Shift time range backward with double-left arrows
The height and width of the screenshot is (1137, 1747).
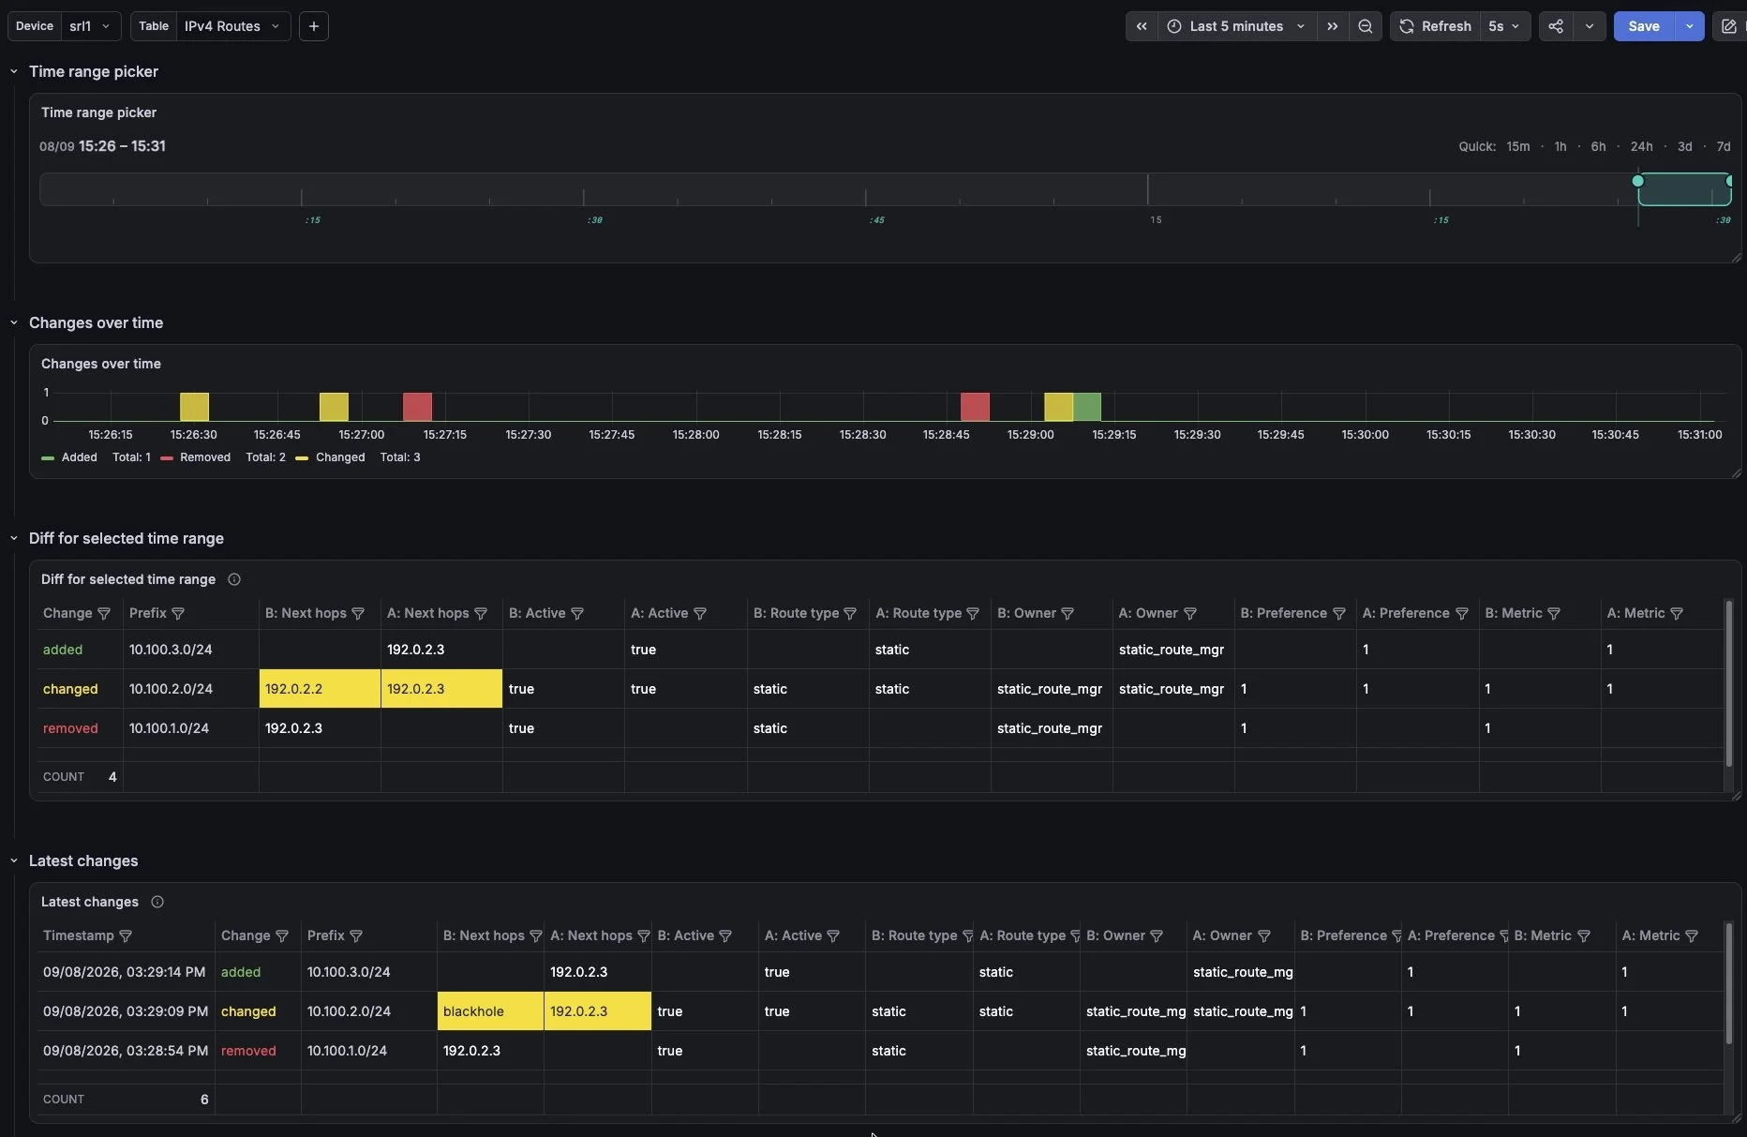(1142, 26)
